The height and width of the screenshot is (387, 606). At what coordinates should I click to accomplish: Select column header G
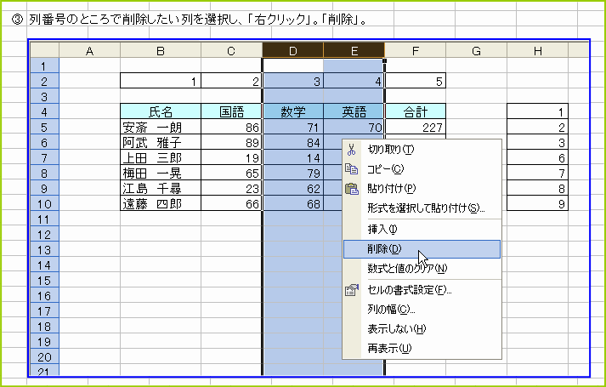(x=476, y=51)
